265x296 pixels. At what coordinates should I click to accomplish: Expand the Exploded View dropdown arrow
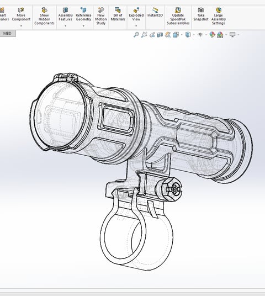[136, 26]
